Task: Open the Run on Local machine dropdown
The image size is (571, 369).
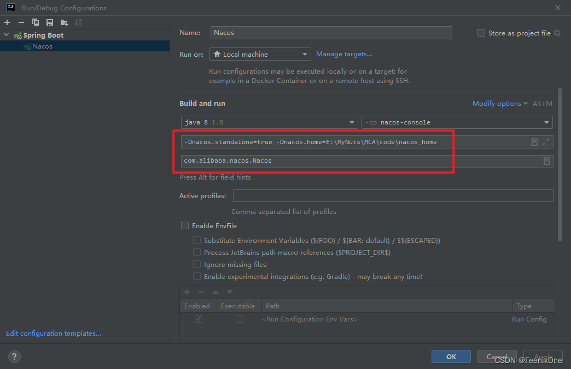Action: tap(260, 54)
